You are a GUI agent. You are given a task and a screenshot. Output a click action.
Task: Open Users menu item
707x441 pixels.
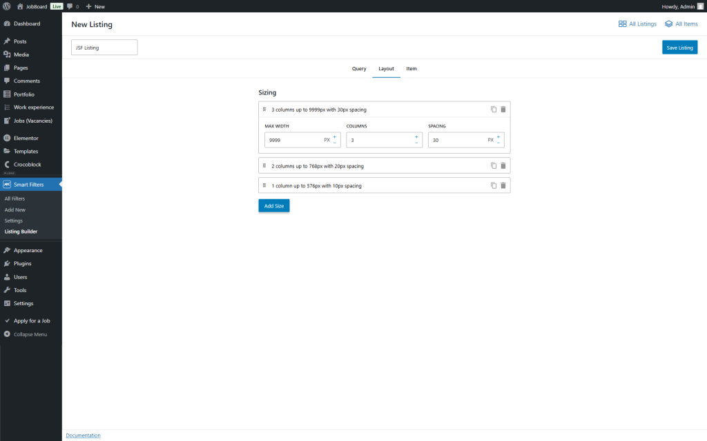[30, 277]
